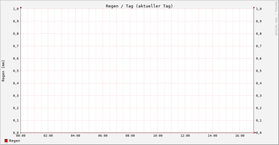279x145 pixels.
Task: Click the left axis value 0,0
Action: 16,133
